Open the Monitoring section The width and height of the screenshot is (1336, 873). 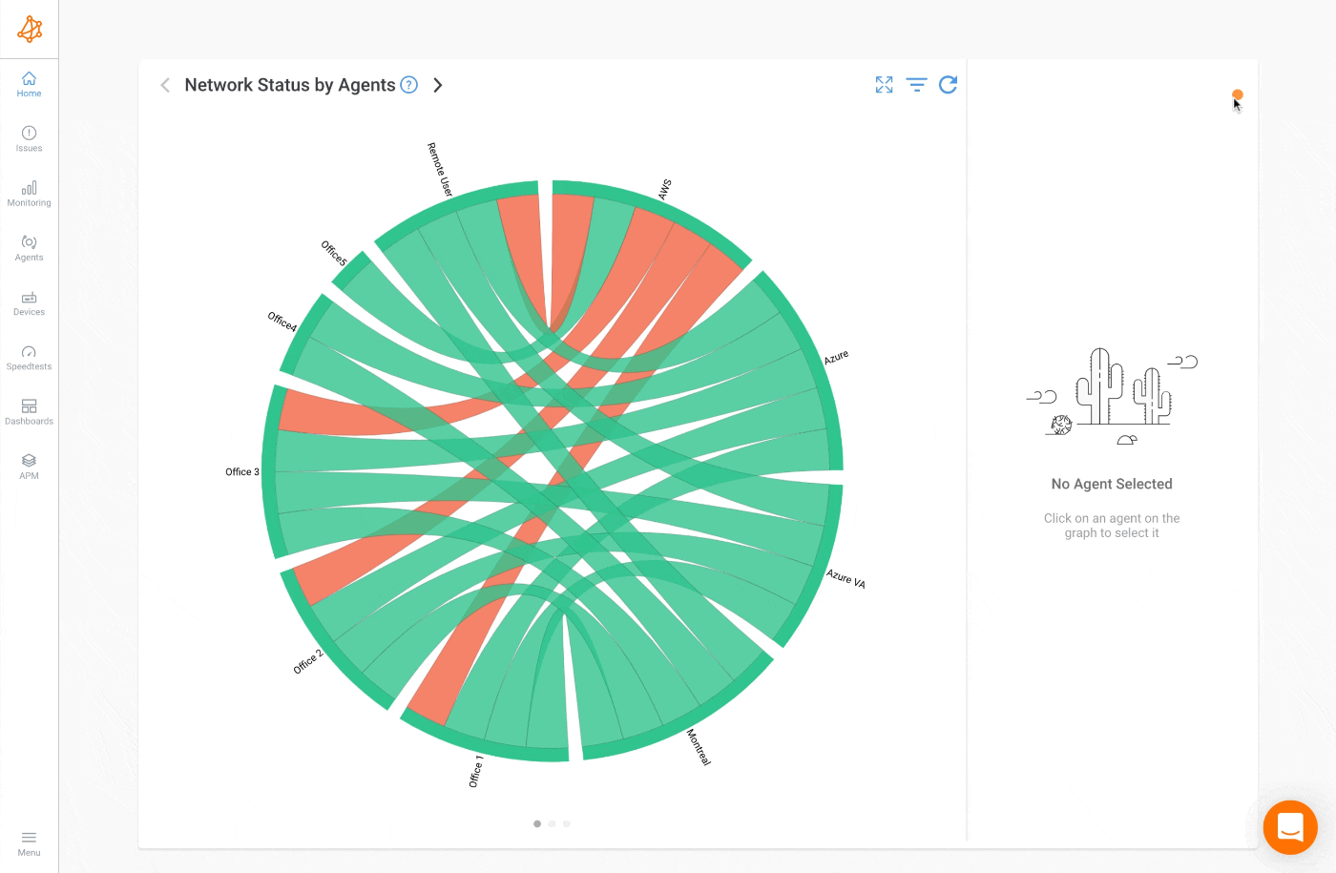click(29, 193)
